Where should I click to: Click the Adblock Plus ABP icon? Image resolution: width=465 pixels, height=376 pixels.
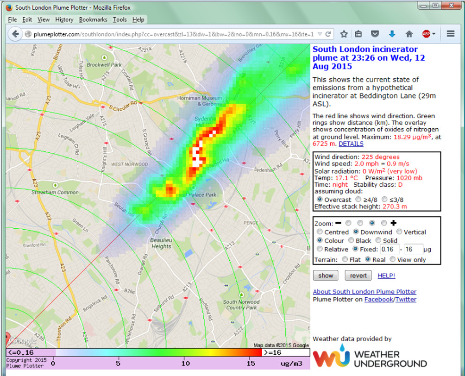(x=426, y=34)
